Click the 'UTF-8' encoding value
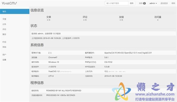Viewport: 177px width, 102px height. coord(51,76)
